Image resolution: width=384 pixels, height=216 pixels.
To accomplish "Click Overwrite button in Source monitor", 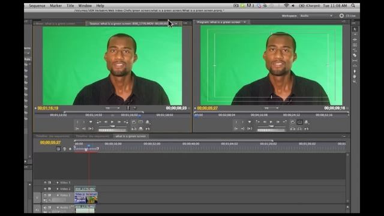I will 141,128.
